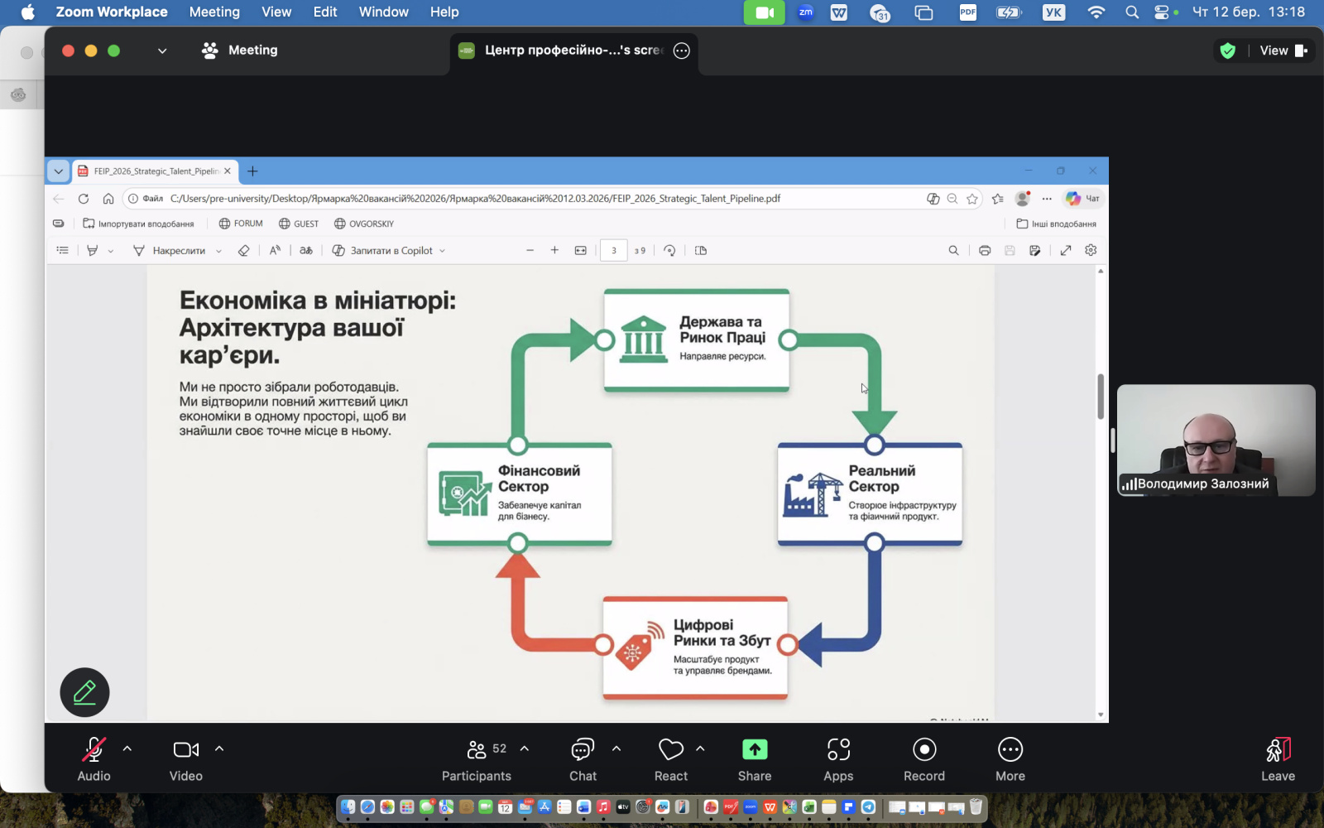This screenshot has height=828, width=1324.
Task: Click the divider handle beside the video panel
Action: (1113, 440)
